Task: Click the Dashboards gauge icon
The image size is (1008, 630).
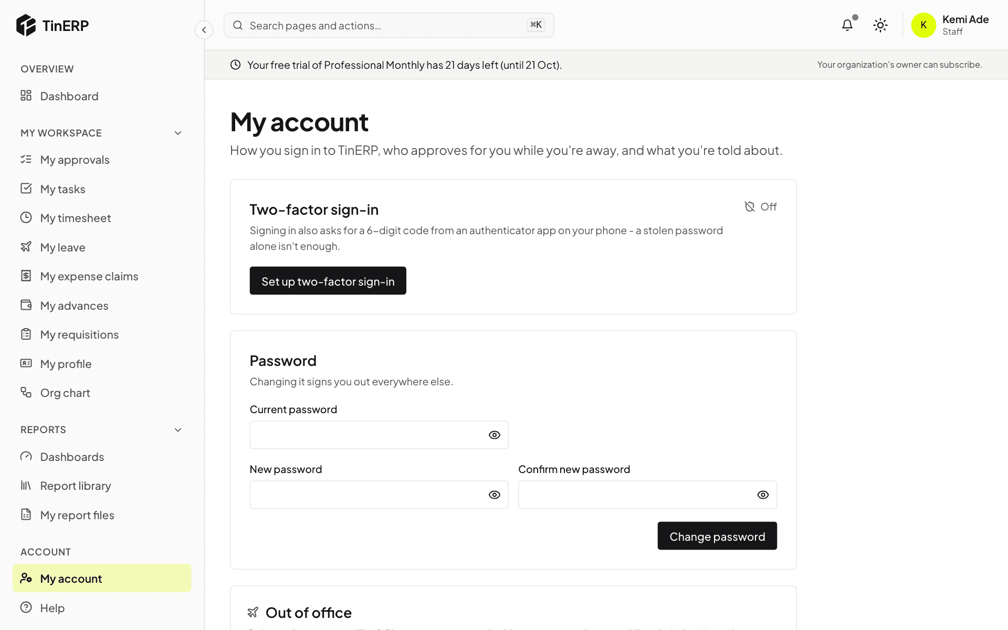Action: pyautogui.click(x=26, y=456)
